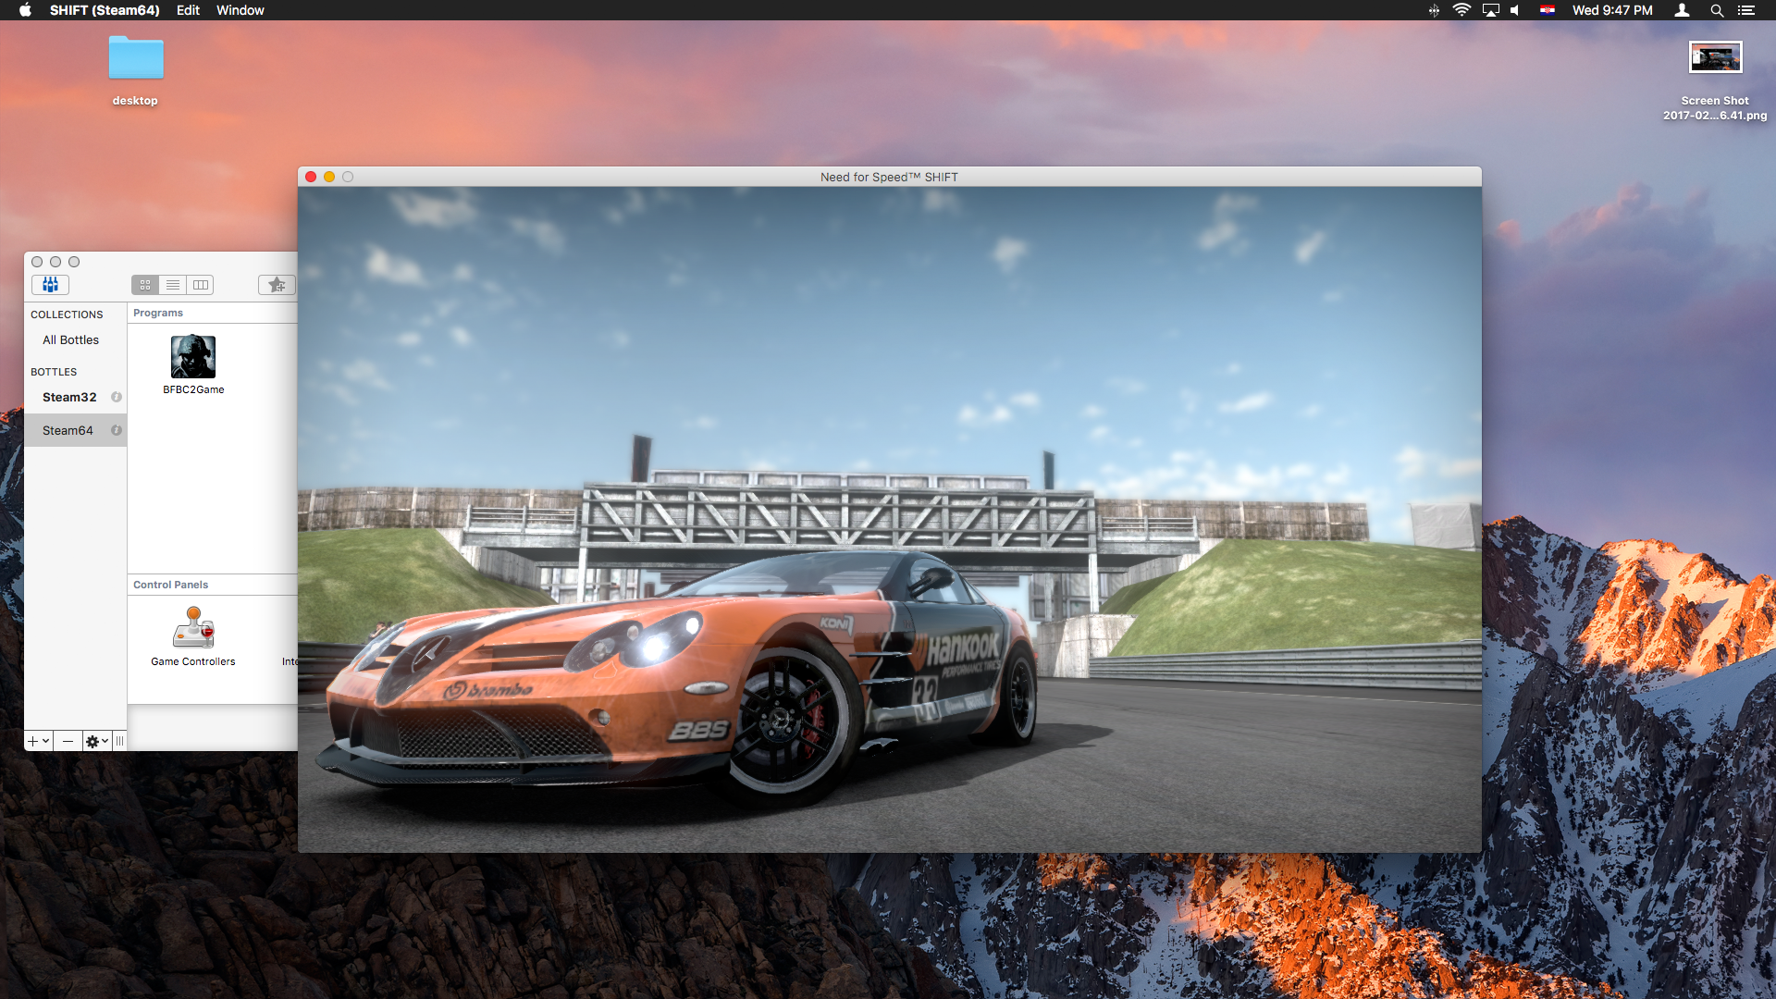This screenshot has width=1776, height=999.
Task: Open the add bottle dropdown arrow
Action: (43, 740)
